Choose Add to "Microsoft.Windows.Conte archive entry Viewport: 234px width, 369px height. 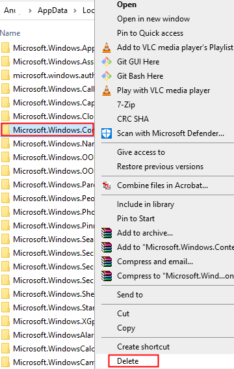(175, 247)
